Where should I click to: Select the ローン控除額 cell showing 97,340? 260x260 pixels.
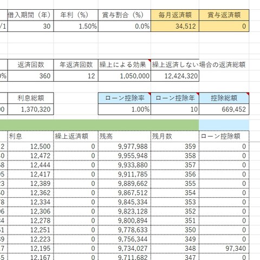pos(224,249)
